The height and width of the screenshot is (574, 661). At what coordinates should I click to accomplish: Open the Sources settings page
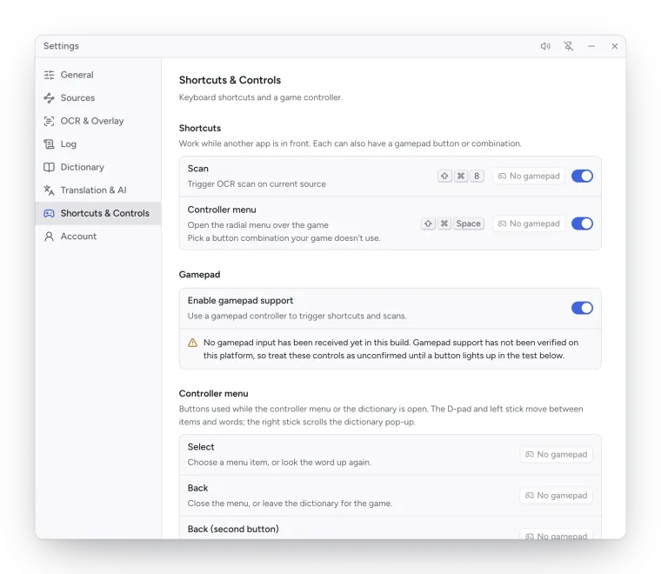(98, 98)
